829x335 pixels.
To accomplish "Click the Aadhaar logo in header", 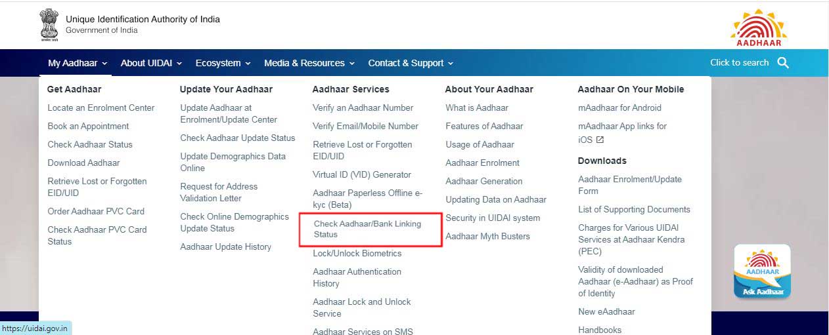I will (x=759, y=28).
